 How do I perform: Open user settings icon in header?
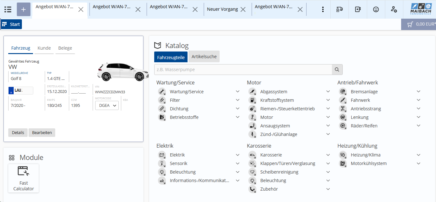[394, 9]
